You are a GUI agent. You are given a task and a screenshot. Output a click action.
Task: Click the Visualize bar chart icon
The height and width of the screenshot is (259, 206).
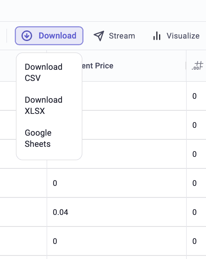[x=157, y=36]
